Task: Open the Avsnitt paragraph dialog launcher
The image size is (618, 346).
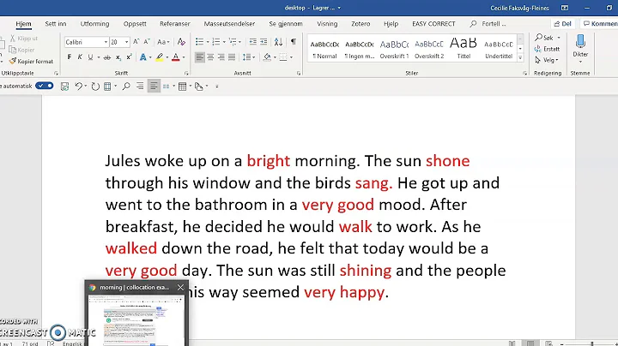Action: [299, 73]
